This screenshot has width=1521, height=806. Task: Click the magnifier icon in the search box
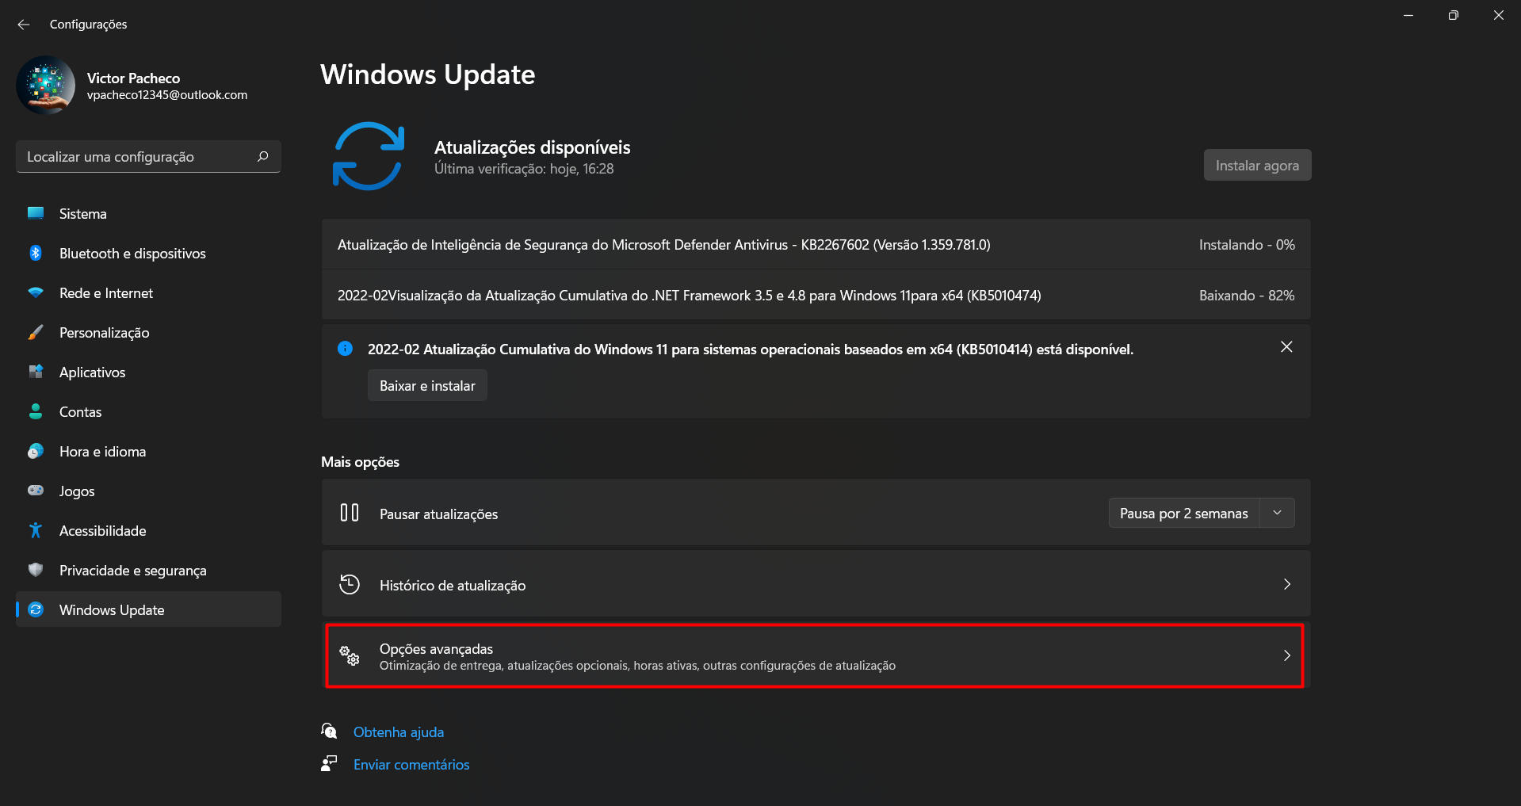tap(263, 157)
